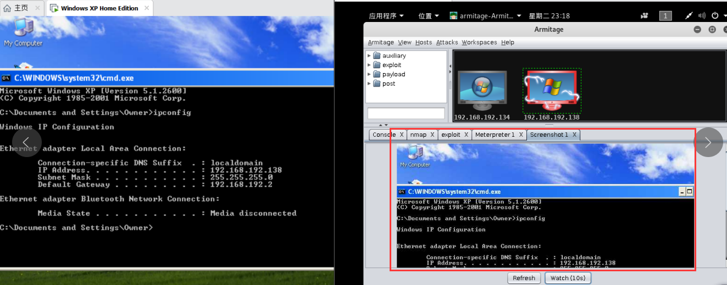Screen dimensions: 727x285
Task: Click the Watch (10s) button
Action: [568, 278]
